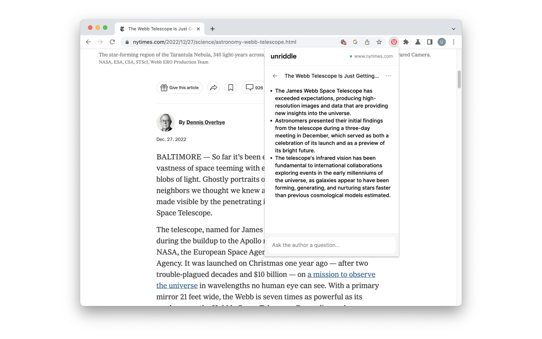
Task: Click Unriddle panel article title
Action: pos(332,76)
